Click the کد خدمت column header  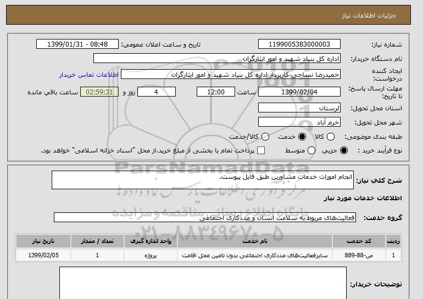[x=359, y=241]
